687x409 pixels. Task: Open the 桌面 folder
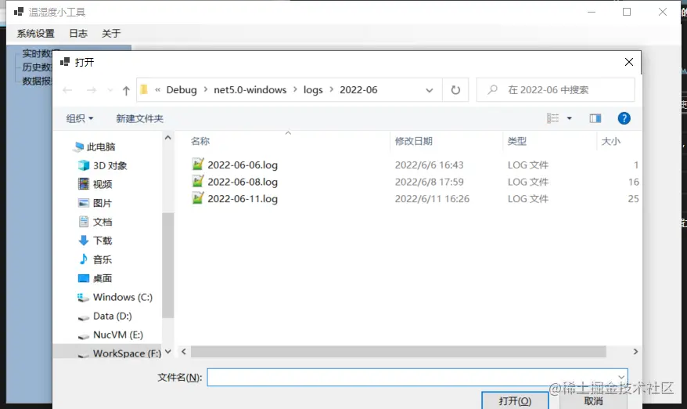tap(103, 278)
